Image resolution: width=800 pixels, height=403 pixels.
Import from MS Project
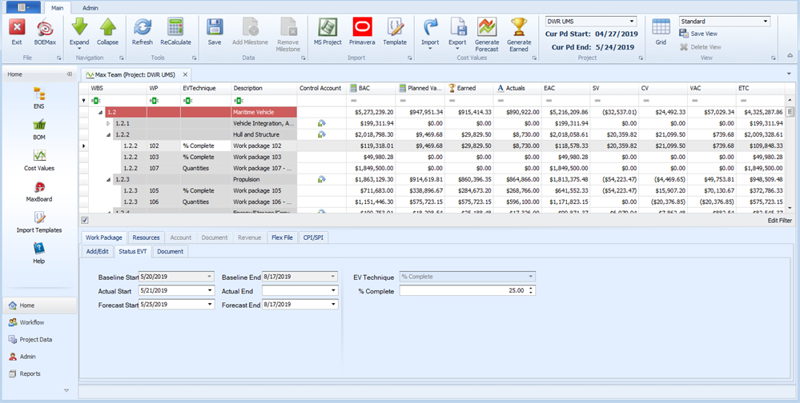[326, 31]
